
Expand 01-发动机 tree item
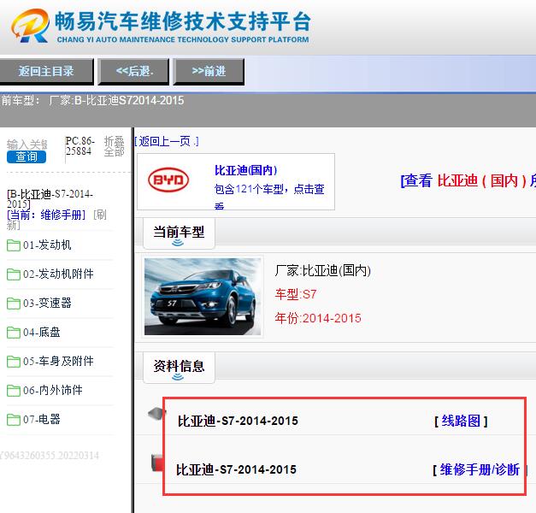pyautogui.click(x=47, y=245)
